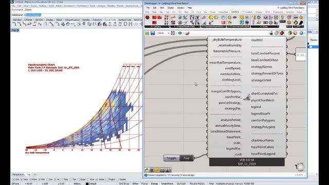Viewport: 329px width, 185px height.
Task: Click the totalComfortPercent output label
Action: (x=265, y=53)
